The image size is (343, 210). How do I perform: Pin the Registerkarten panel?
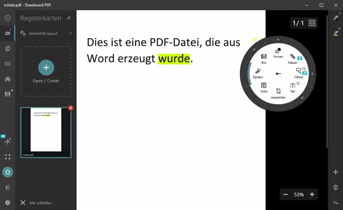coord(69,18)
